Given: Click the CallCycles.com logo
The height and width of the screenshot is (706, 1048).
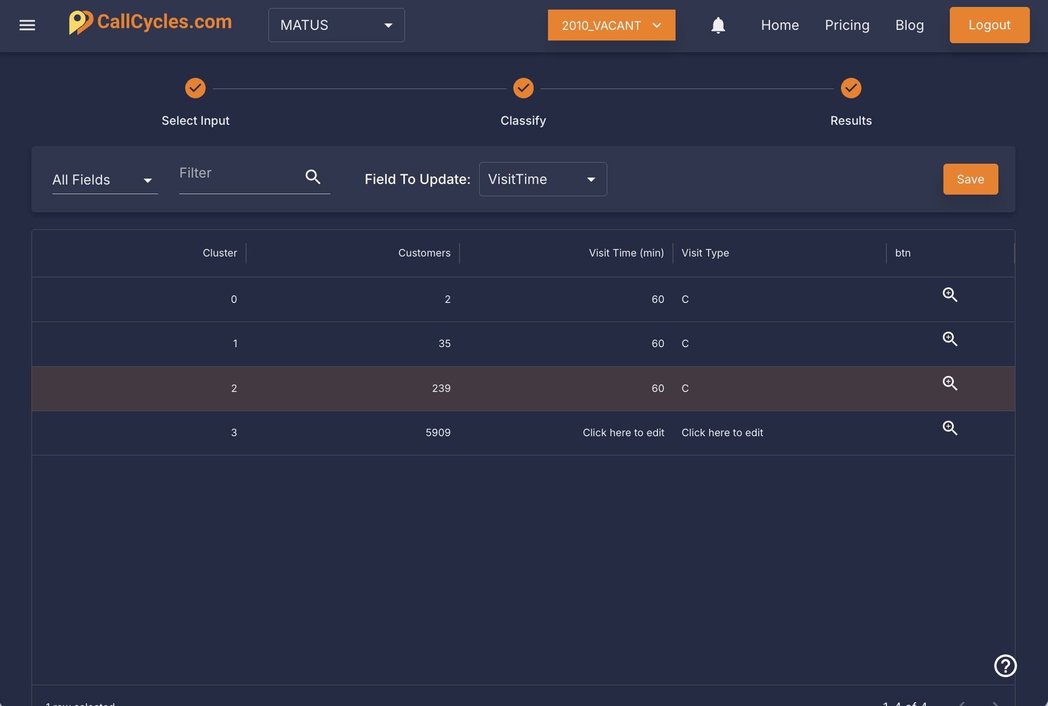Looking at the screenshot, I should (x=150, y=22).
